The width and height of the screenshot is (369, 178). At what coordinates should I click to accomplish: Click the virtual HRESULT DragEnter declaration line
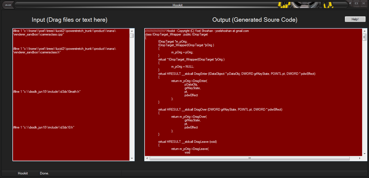coord(237,74)
